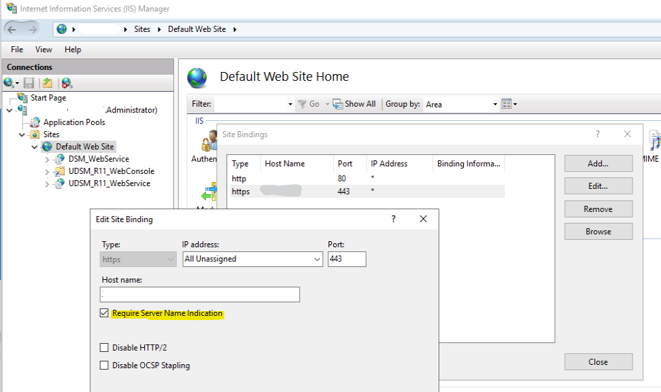Click the Default Web Site globe icon in tree
This screenshot has width=661, height=392.
click(47, 147)
